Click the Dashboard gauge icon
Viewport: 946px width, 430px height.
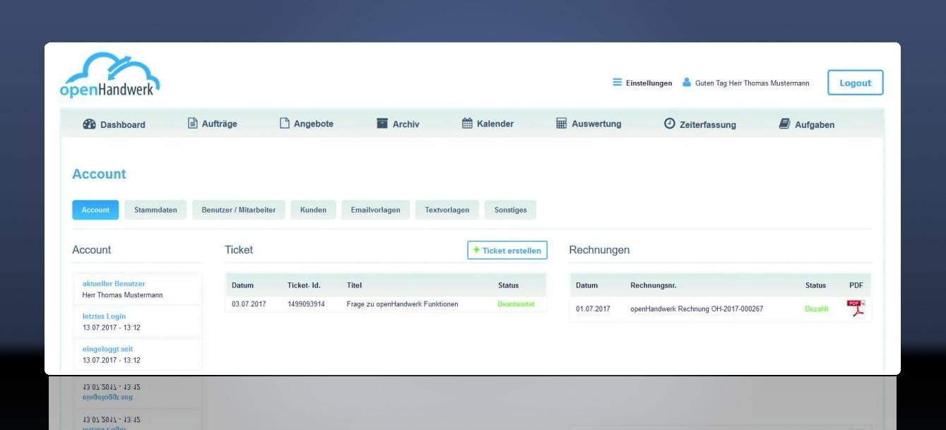pos(89,124)
